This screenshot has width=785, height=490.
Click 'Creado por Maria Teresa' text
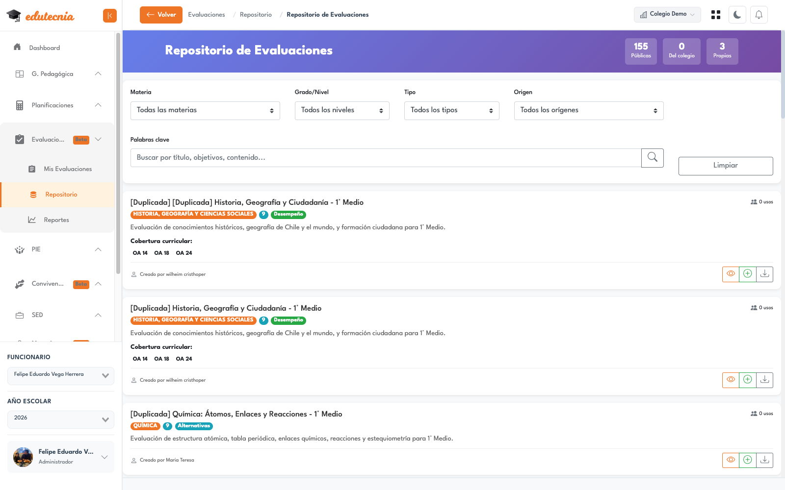(167, 460)
